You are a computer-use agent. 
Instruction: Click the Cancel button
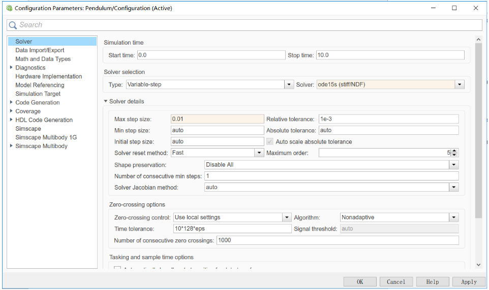point(396,281)
